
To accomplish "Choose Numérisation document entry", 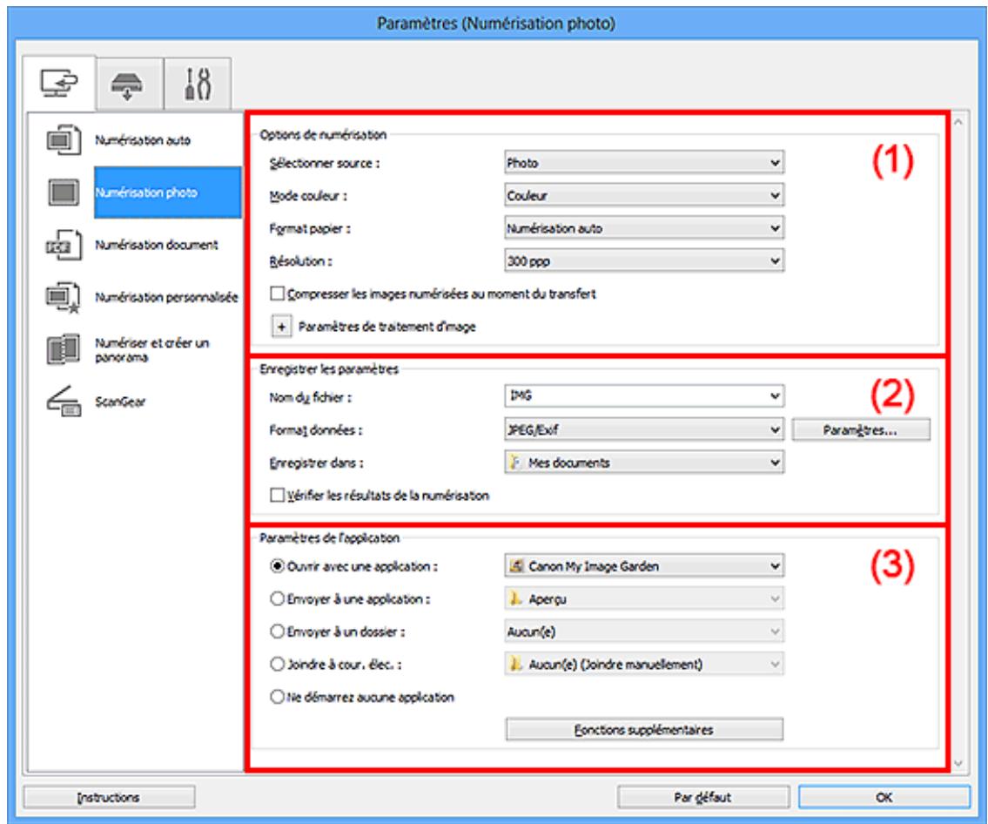I will 157,245.
